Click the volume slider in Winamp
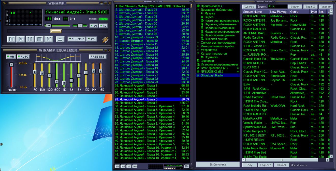336x171 pixels. (57, 26)
